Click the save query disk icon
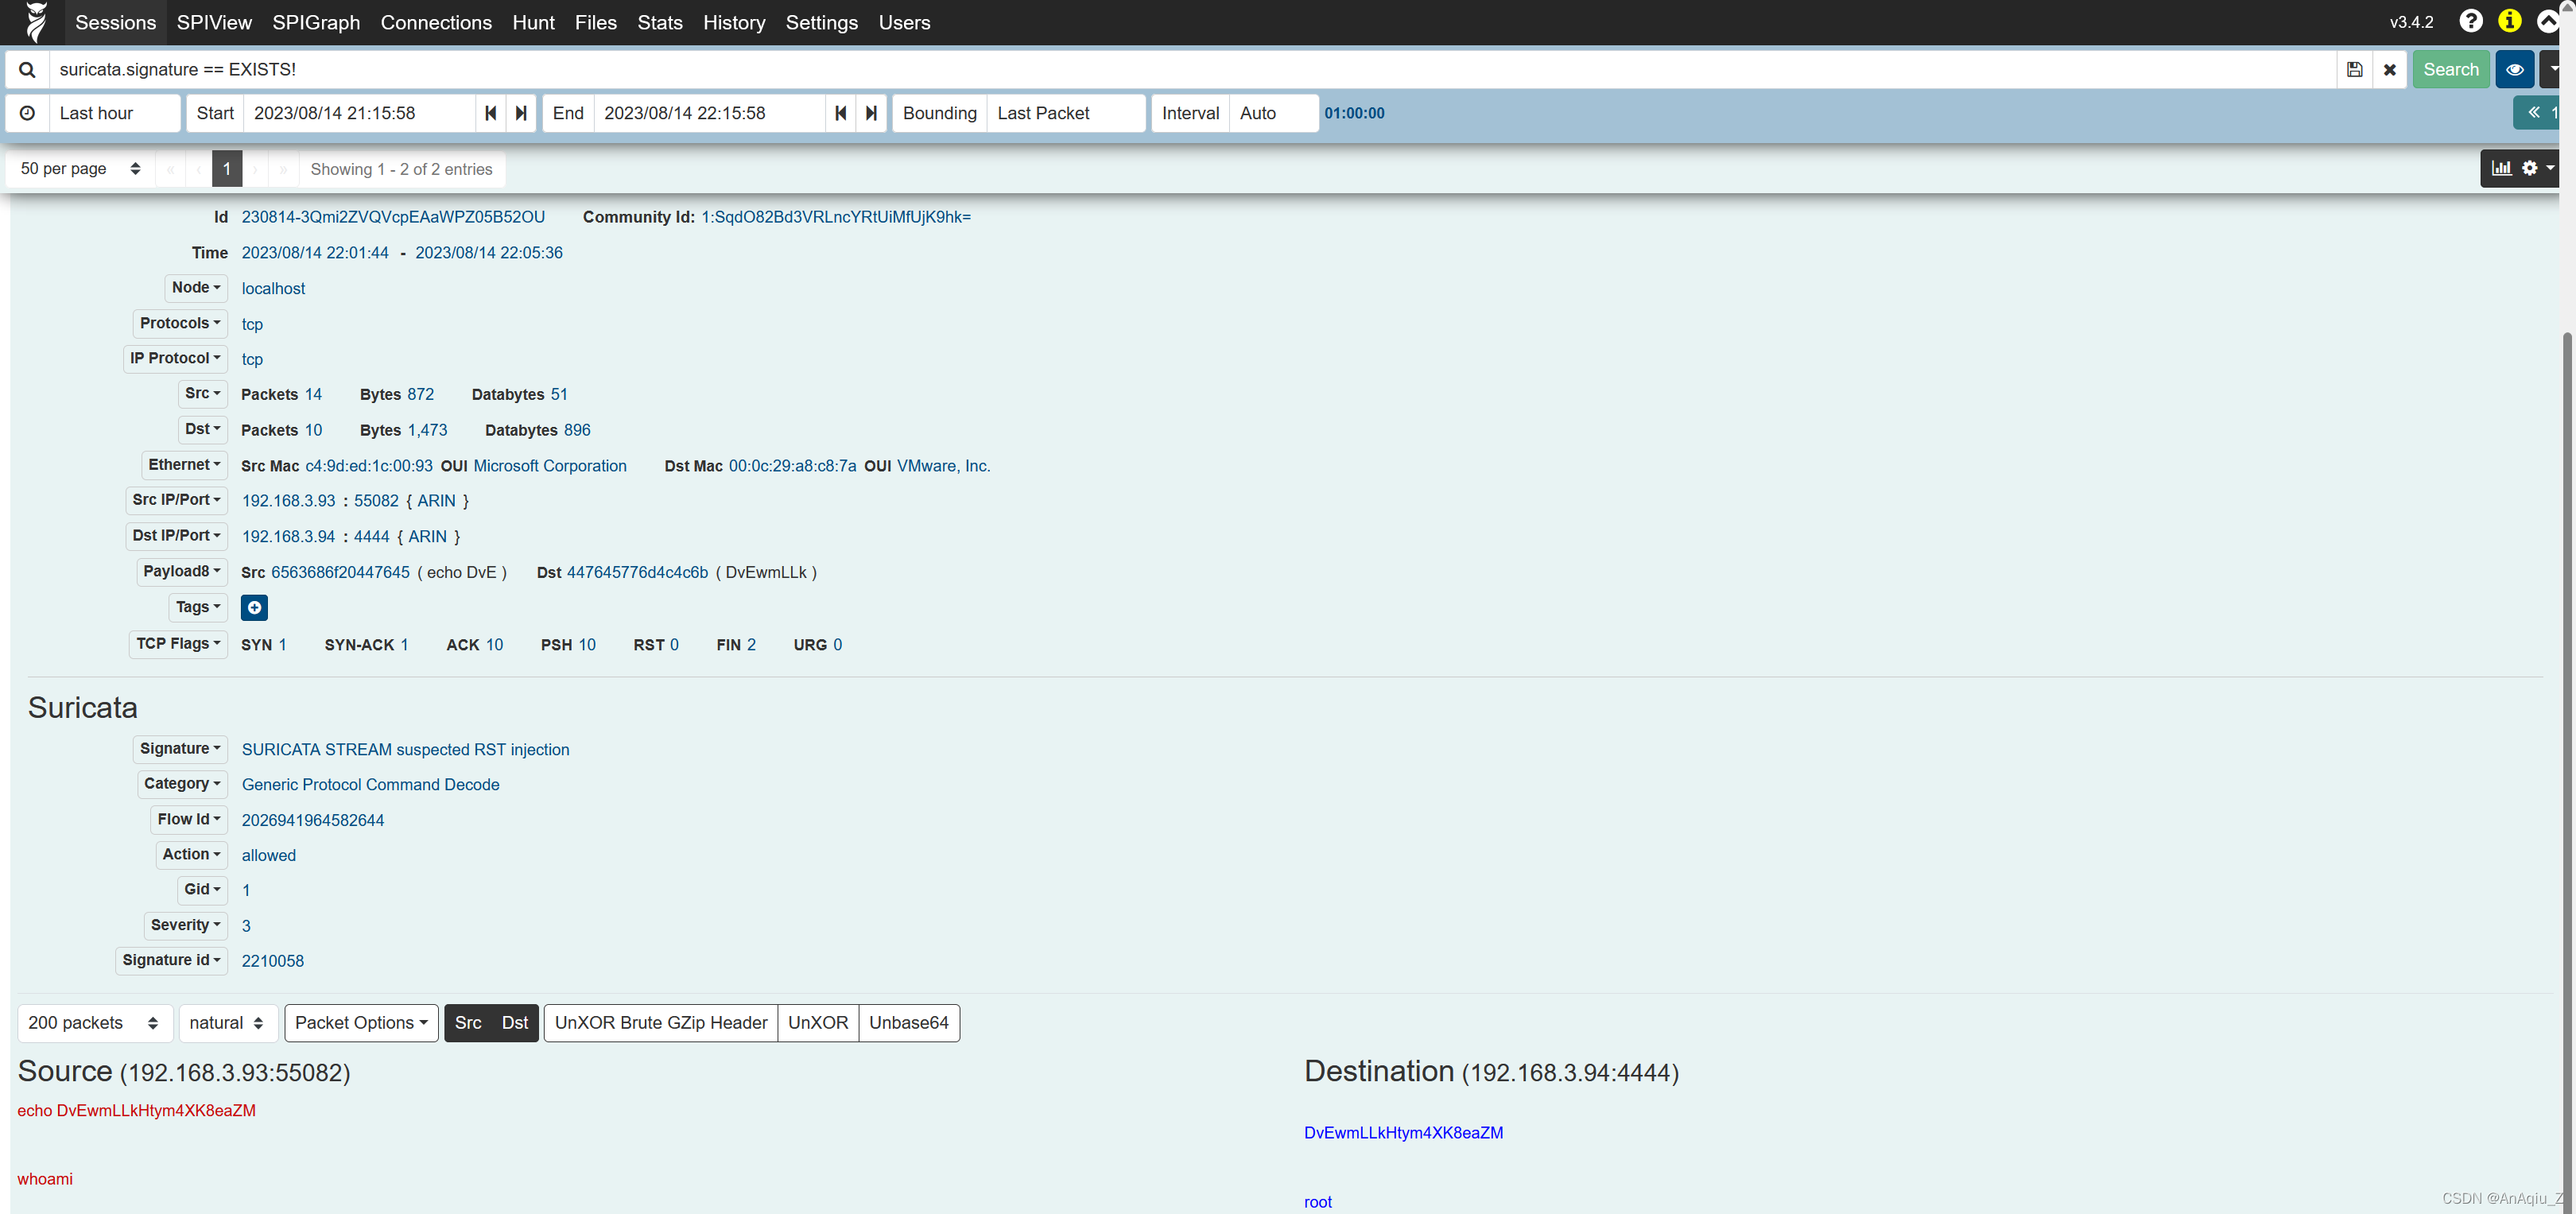Image resolution: width=2576 pixels, height=1214 pixels. tap(2354, 70)
